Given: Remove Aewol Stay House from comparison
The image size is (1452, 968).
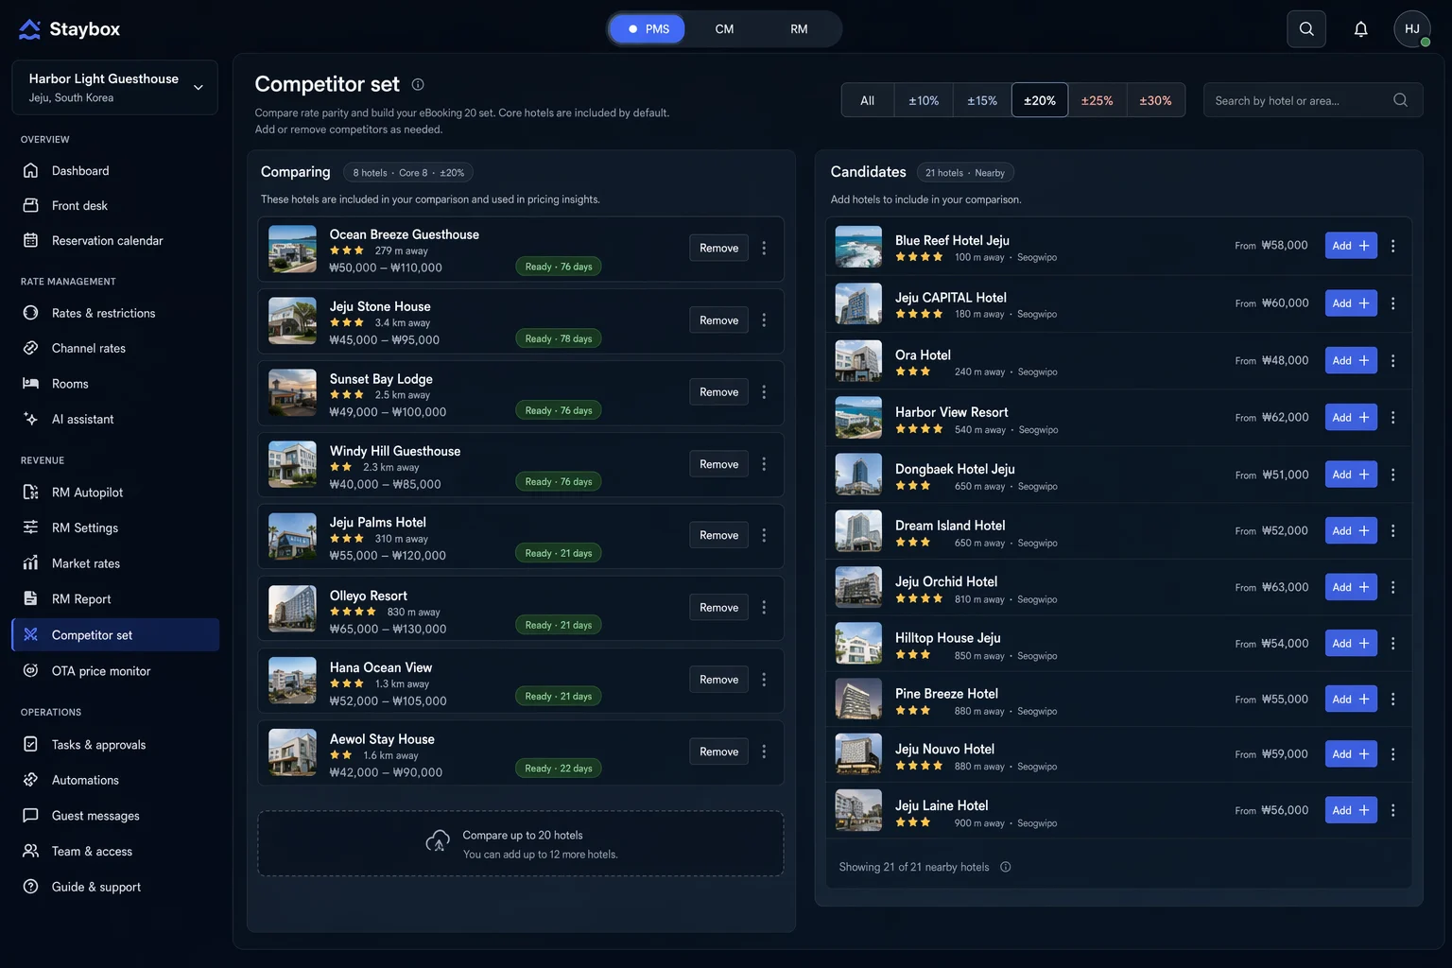Looking at the screenshot, I should pyautogui.click(x=718, y=752).
